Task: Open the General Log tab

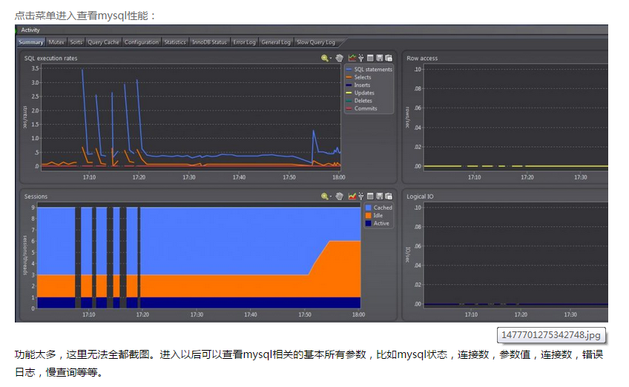Action: (x=276, y=42)
